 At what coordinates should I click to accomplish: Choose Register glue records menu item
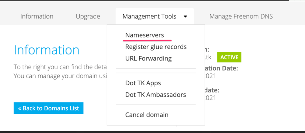(x=156, y=47)
